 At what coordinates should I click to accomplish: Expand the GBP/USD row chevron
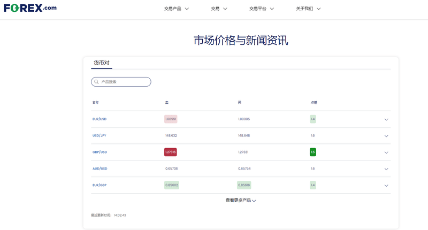(386, 152)
